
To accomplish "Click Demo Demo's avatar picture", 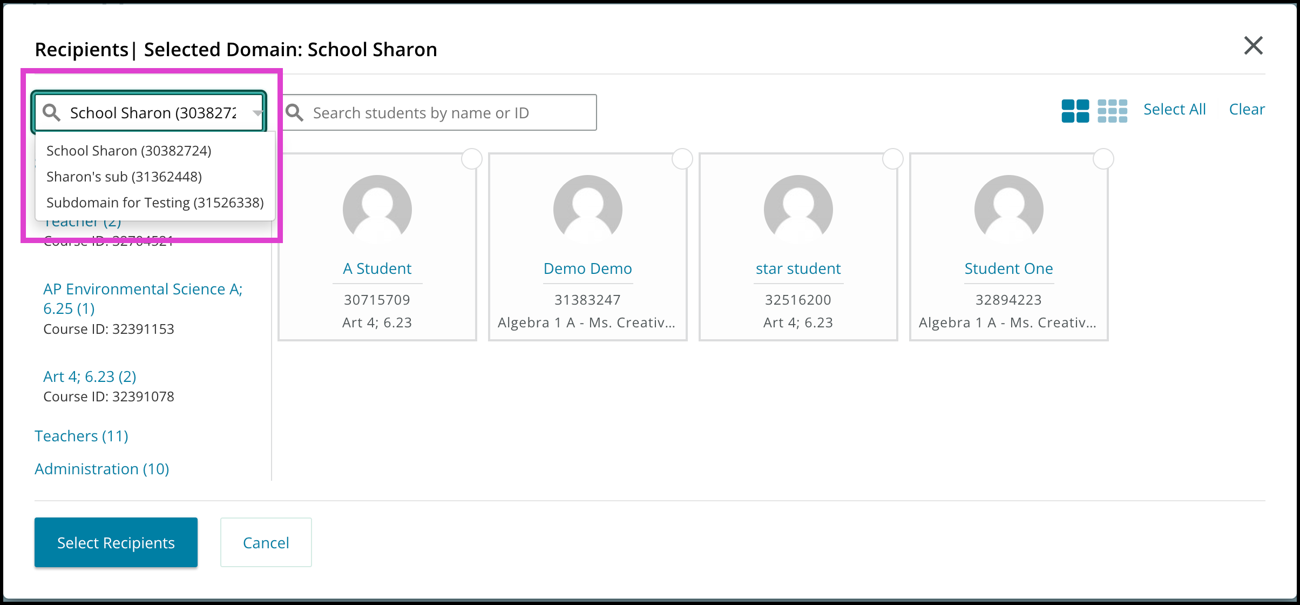I will coord(588,210).
